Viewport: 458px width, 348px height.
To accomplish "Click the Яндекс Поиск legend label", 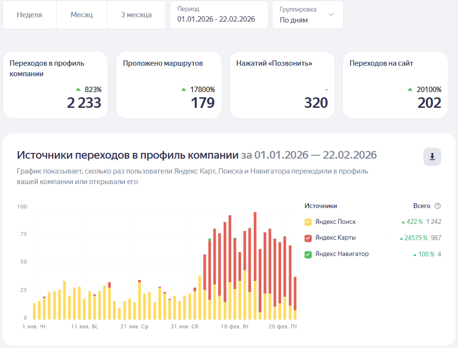I will tap(335, 222).
